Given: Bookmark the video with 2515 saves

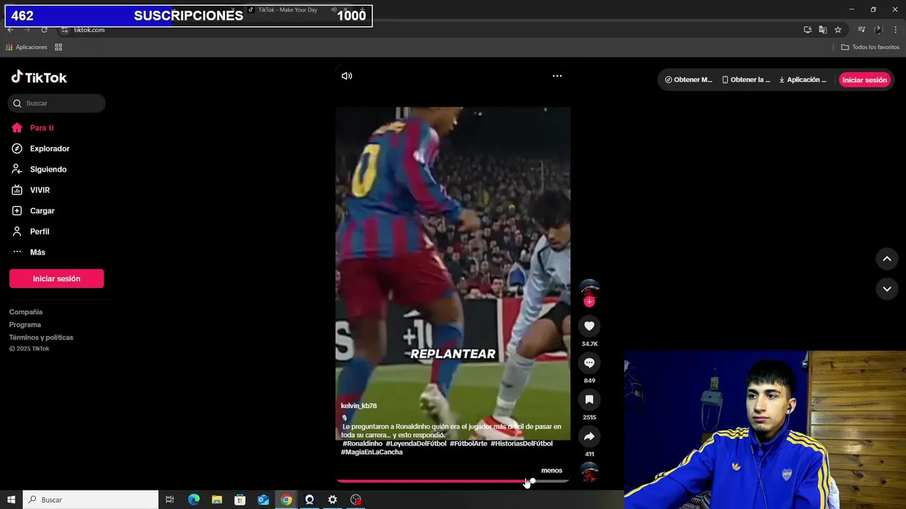Looking at the screenshot, I should 589,399.
